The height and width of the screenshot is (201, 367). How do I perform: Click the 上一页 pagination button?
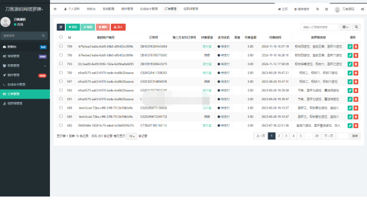pyautogui.click(x=261, y=136)
